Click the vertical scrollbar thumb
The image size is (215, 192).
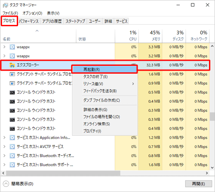(x=212, y=117)
